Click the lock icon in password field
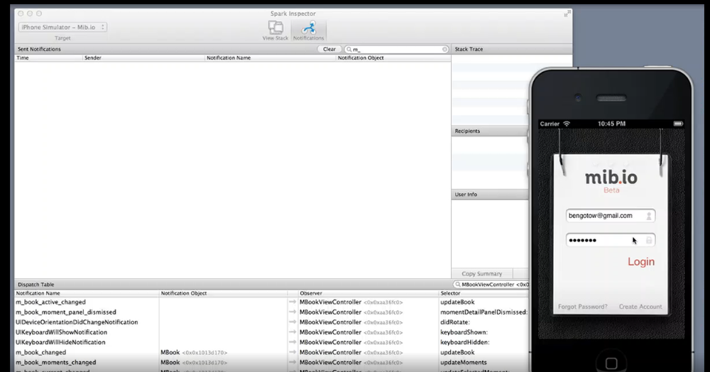 click(649, 240)
